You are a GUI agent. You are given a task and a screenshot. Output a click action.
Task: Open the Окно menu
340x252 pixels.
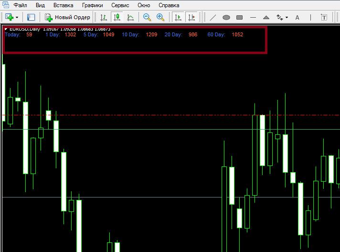tap(144, 5)
